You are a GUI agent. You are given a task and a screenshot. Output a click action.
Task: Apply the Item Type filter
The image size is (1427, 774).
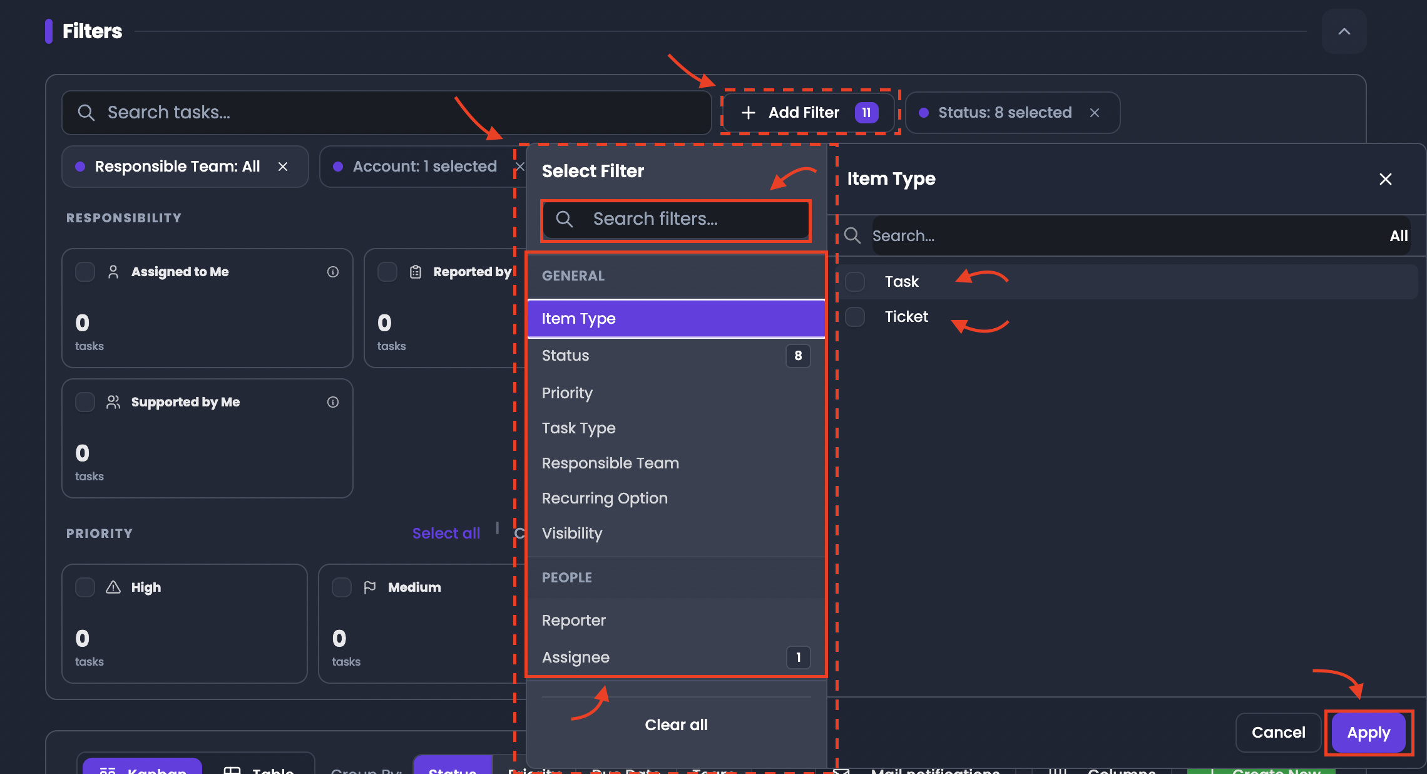[x=1369, y=733]
